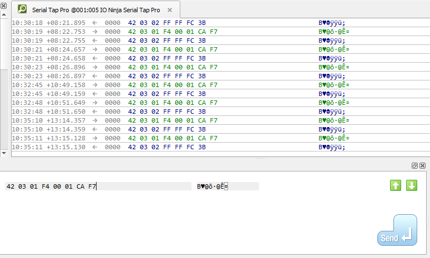Select log row at +13:15.130
This screenshot has width=430, height=258.
tap(221, 147)
